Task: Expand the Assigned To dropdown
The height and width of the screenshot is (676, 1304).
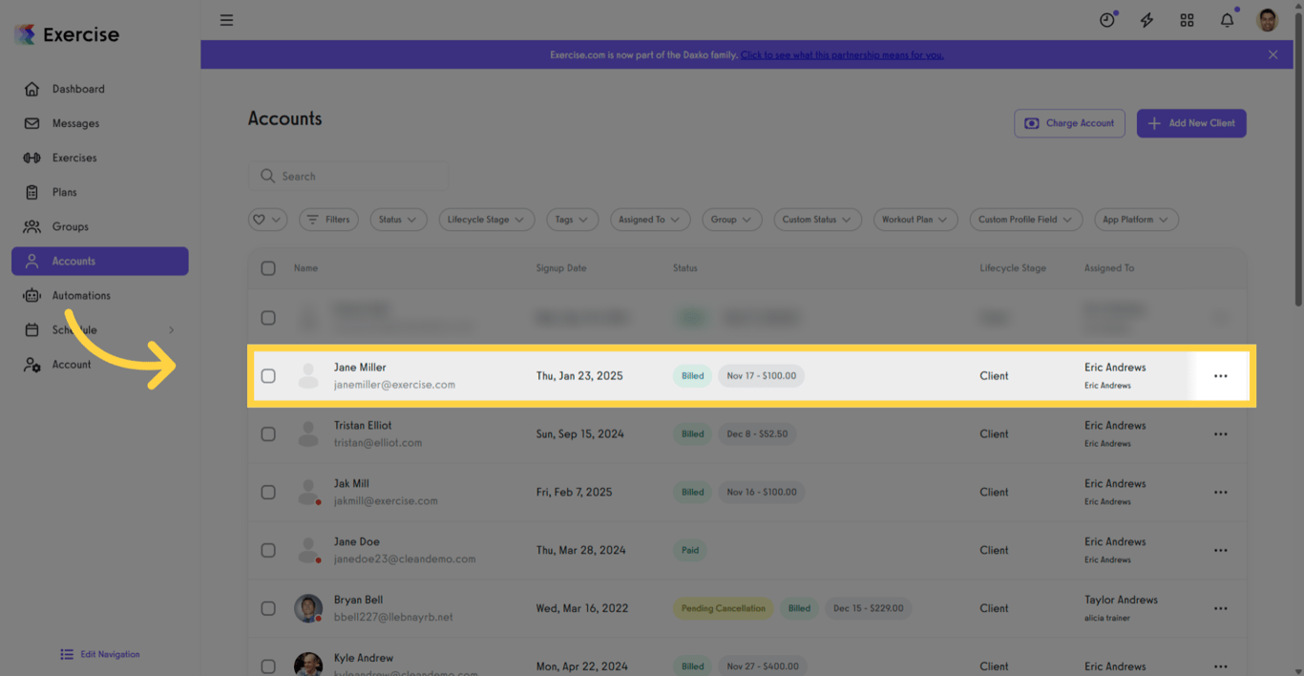Action: [650, 219]
